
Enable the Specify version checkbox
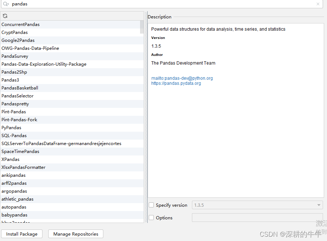151,205
